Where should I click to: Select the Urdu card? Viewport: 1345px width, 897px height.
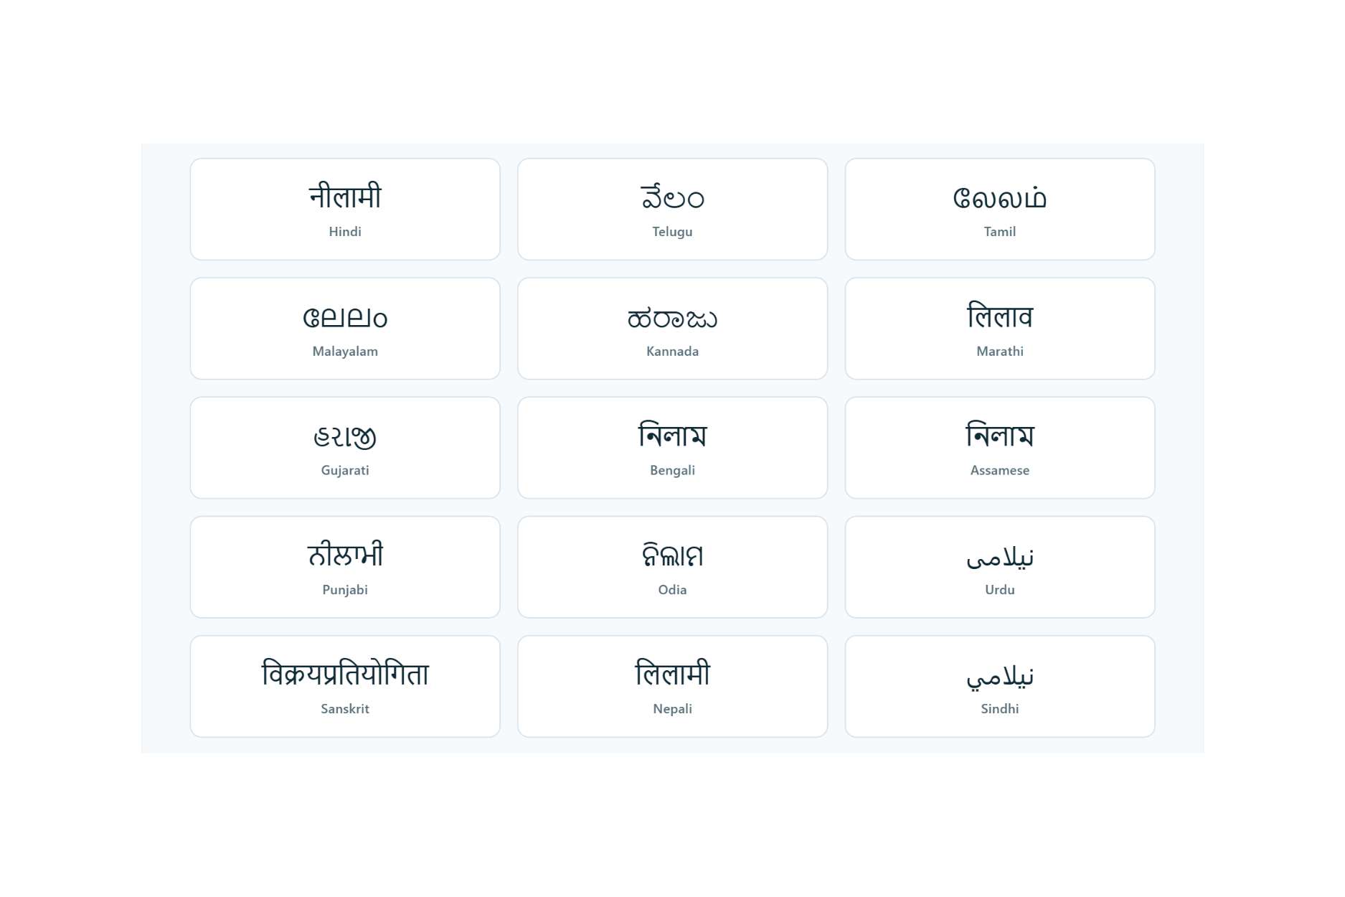[999, 566]
